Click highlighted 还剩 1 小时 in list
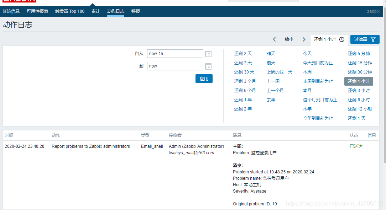 [359, 81]
